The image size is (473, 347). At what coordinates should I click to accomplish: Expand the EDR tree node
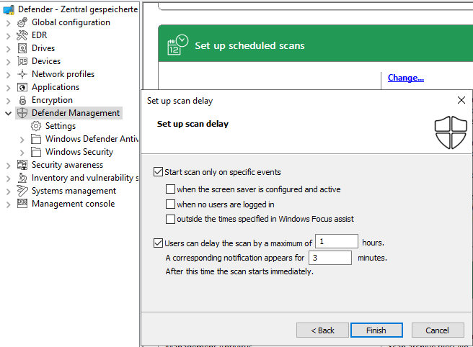coord(9,36)
